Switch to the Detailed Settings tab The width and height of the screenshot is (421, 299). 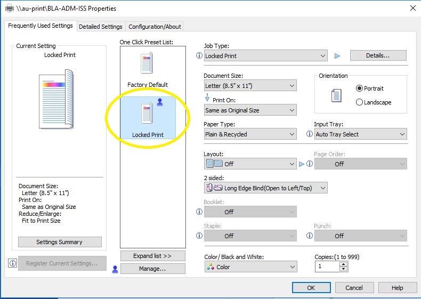click(x=101, y=27)
